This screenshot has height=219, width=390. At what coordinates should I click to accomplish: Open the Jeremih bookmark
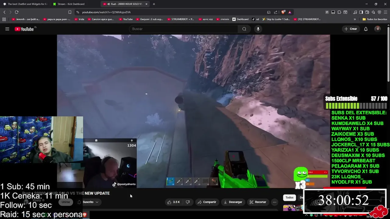point(27,19)
